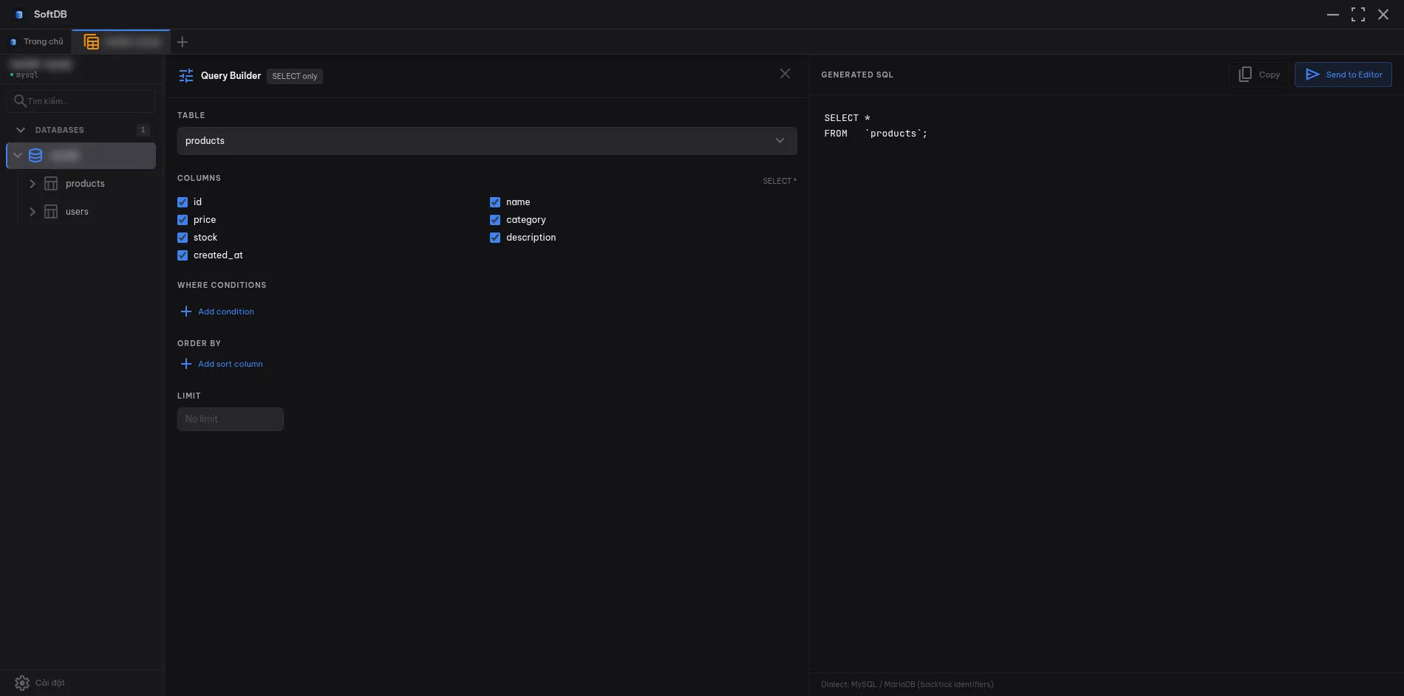Disable the category column
Viewport: 1404px width, 696px height.
pos(495,220)
